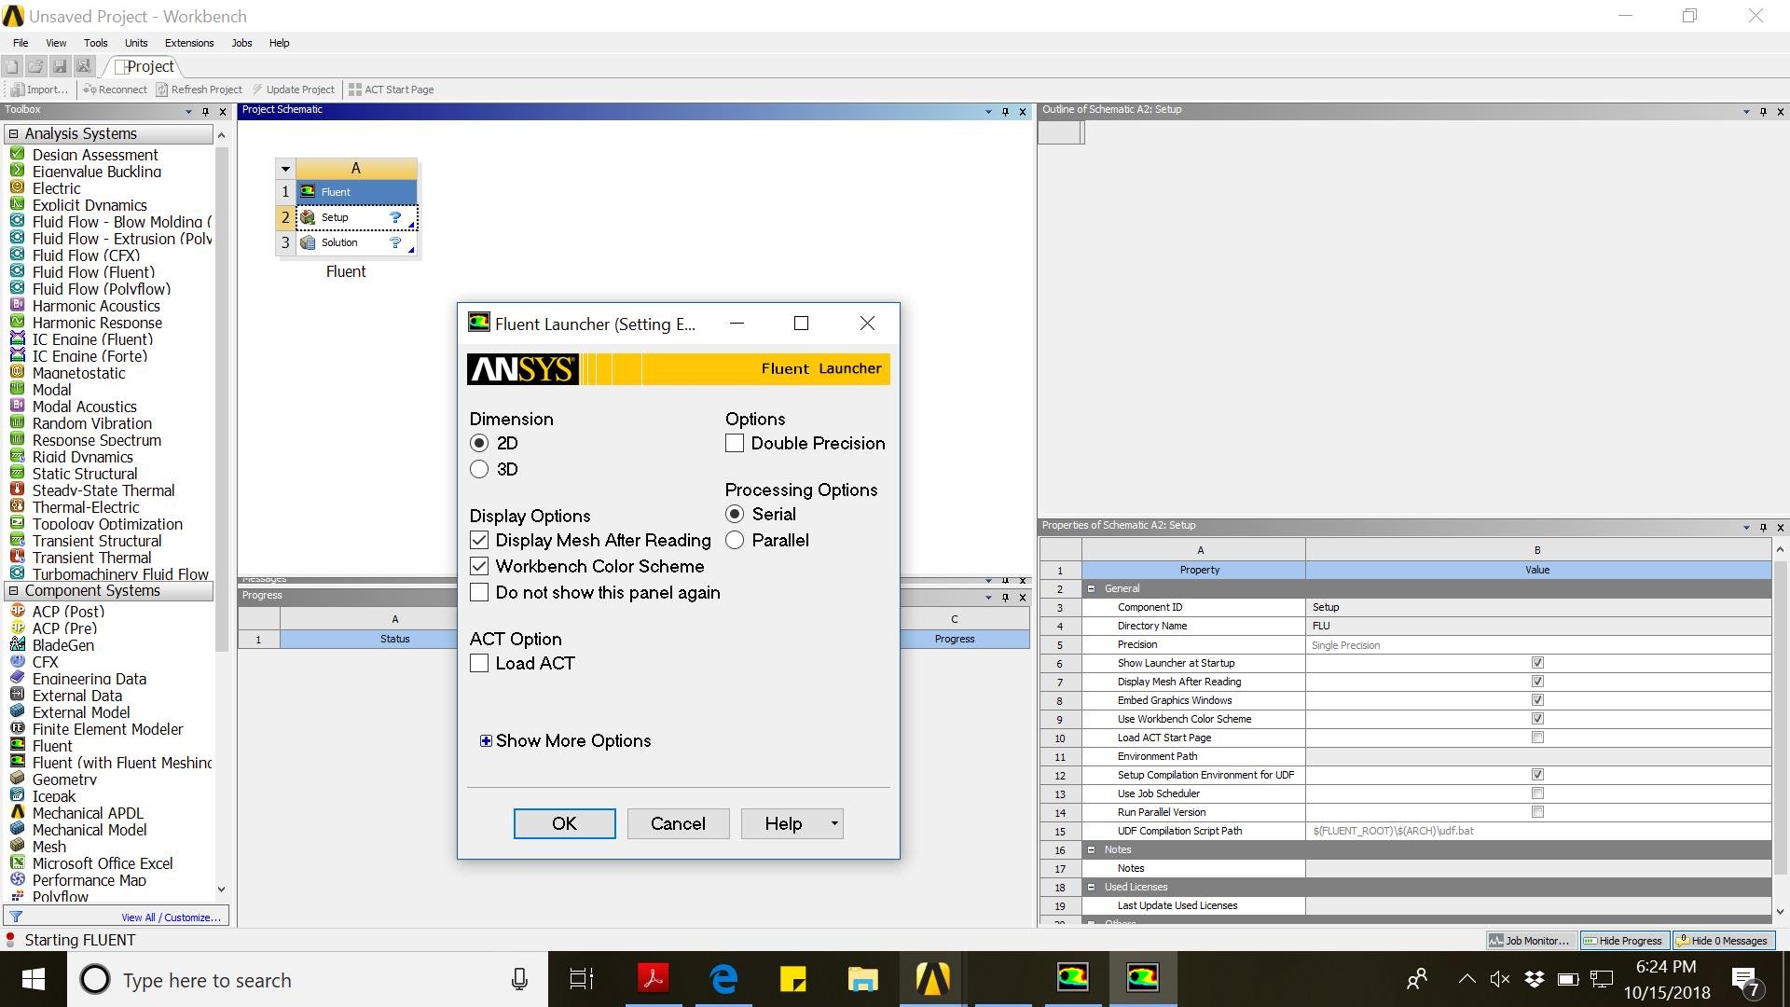Select BladeGen component icon
Viewport: 1790px width, 1007px height.
coord(17,644)
